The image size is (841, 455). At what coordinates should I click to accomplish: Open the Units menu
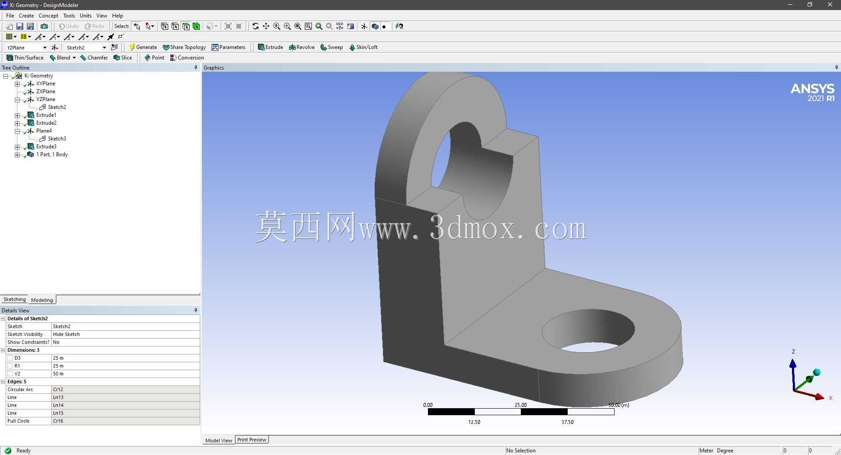[x=85, y=15]
